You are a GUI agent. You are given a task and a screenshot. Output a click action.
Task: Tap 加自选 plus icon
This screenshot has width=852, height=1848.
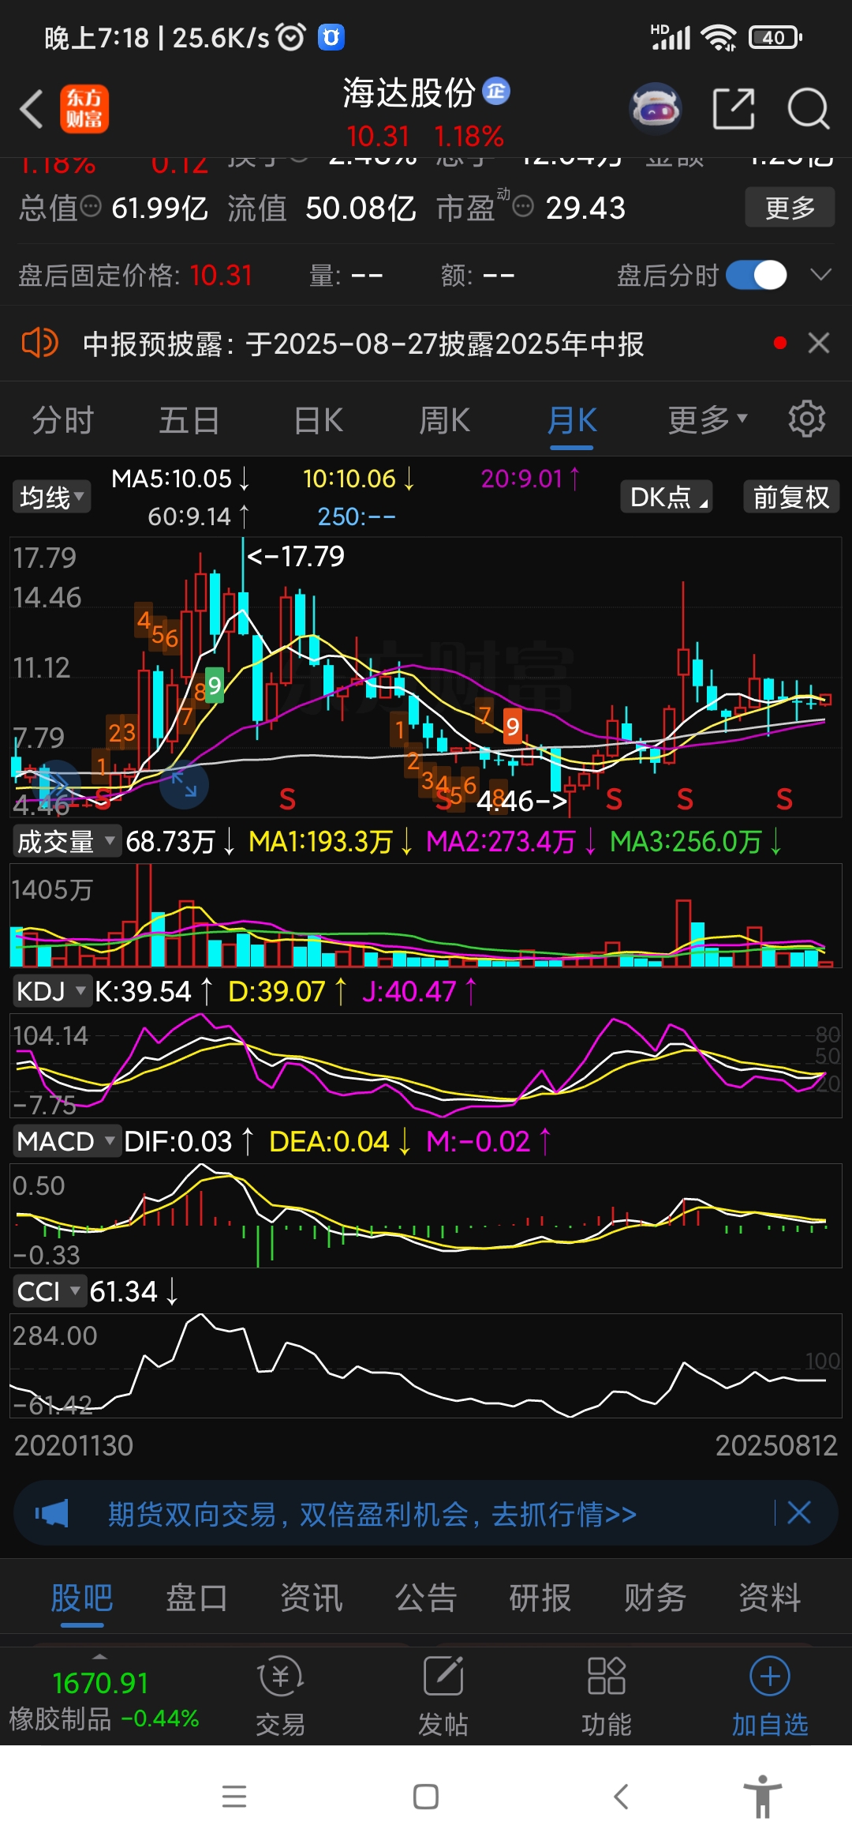click(770, 1676)
